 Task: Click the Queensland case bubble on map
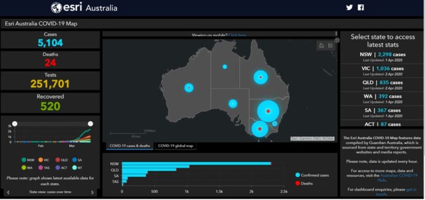click(x=261, y=78)
